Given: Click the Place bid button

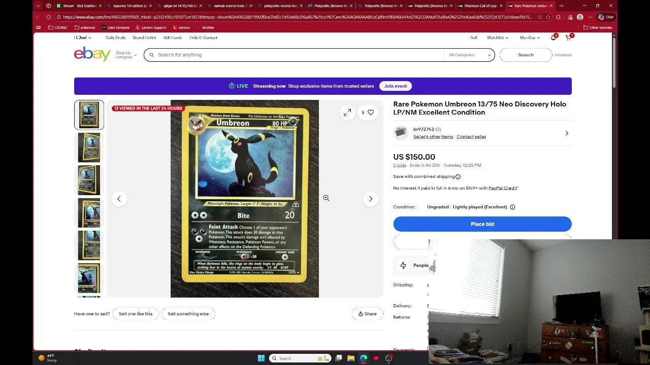Looking at the screenshot, I should click(x=482, y=224).
